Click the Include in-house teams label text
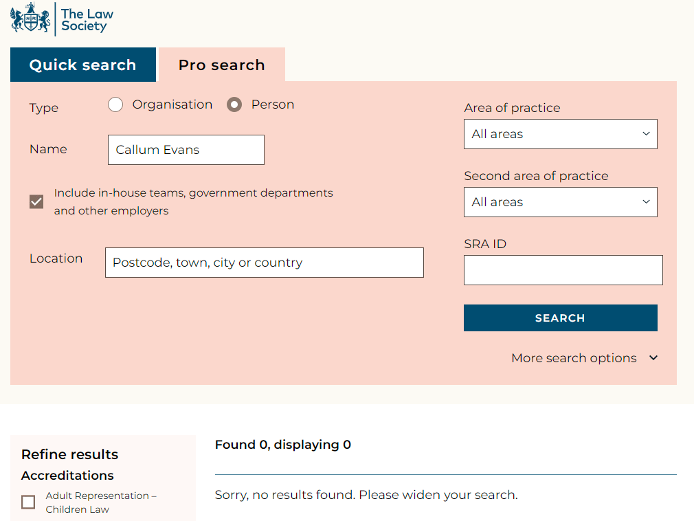This screenshot has width=694, height=521. [x=193, y=202]
